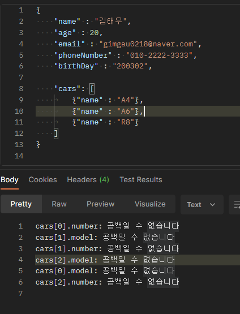The image size is (240, 314).
Task: Click the email value gimgau0218@naver.com
Action: [x=148, y=44]
